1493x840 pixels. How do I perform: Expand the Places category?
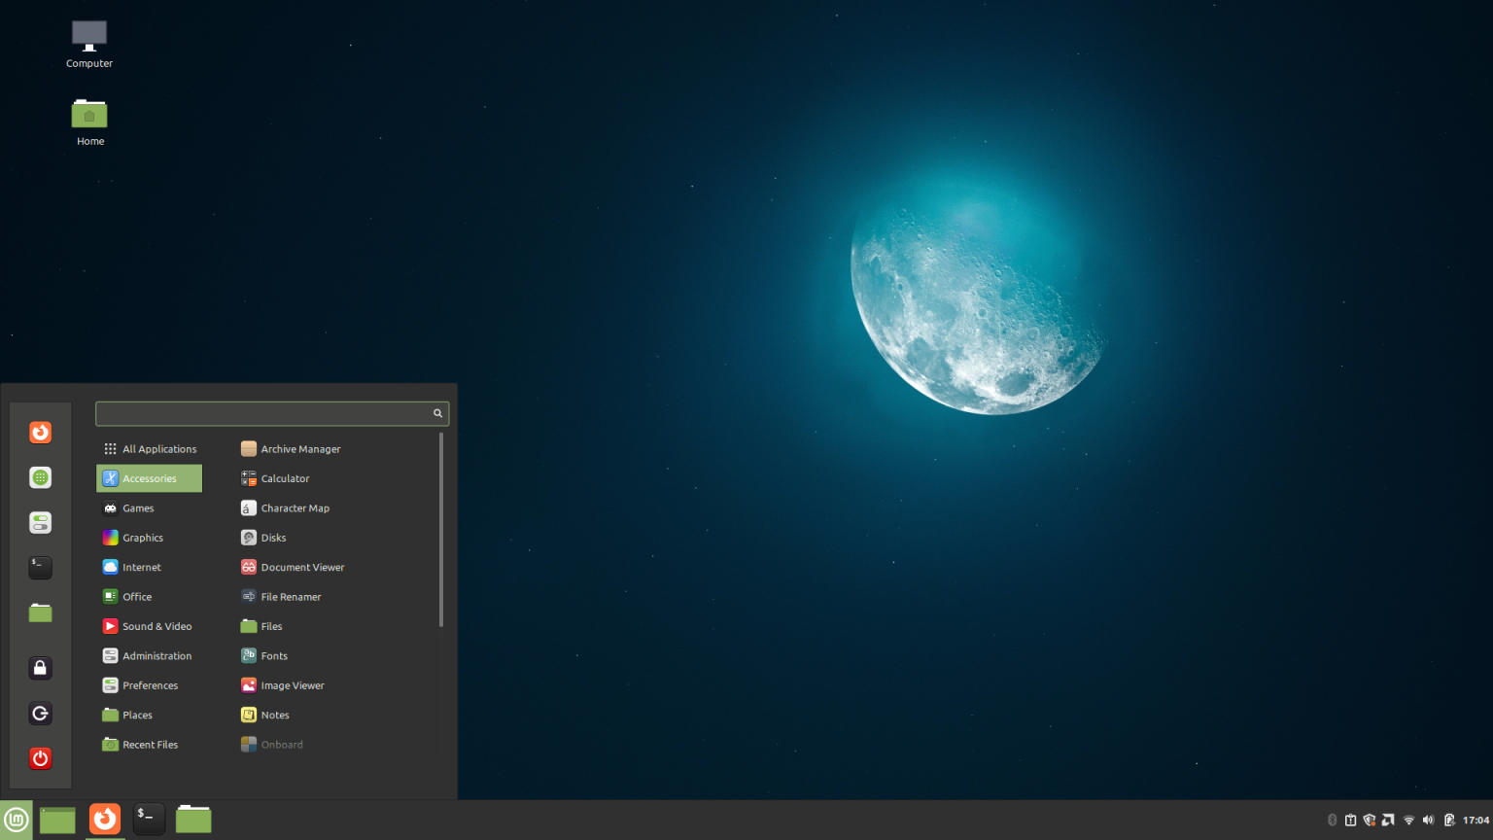click(137, 715)
